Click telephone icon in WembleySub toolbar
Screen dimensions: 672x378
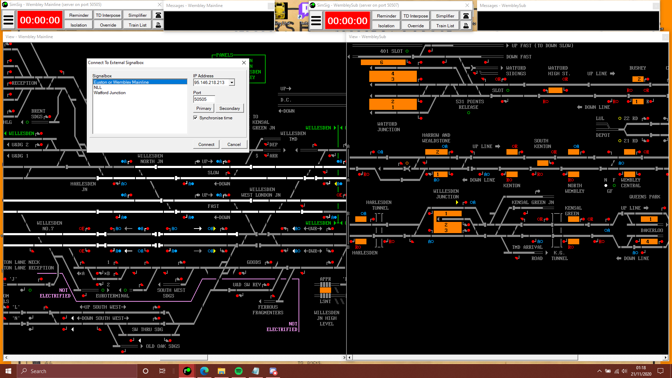coord(466,16)
